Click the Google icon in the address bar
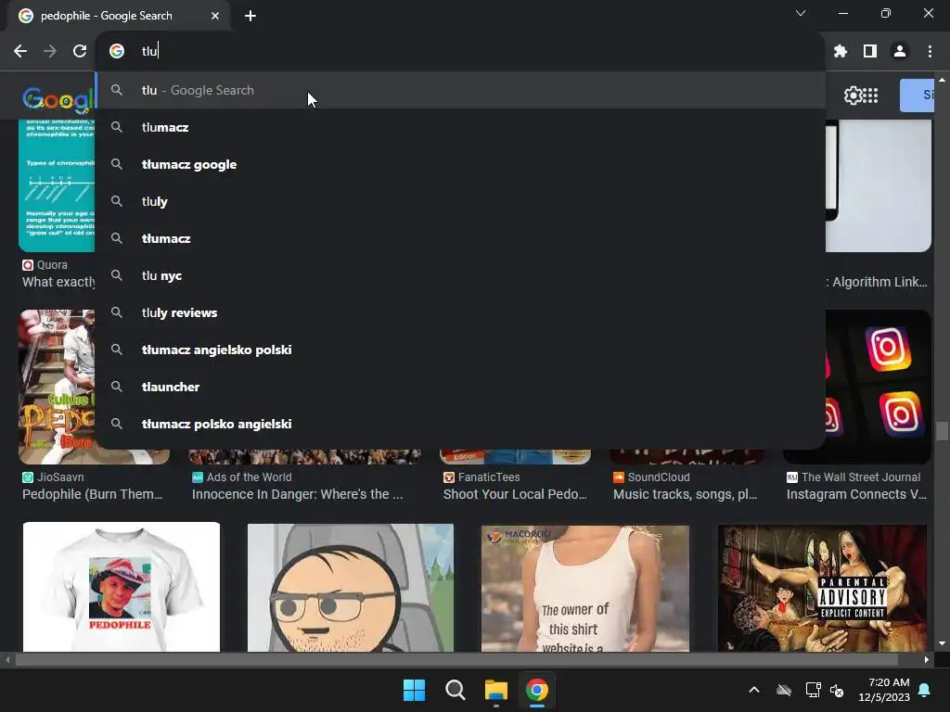Image resolution: width=950 pixels, height=712 pixels. (x=117, y=52)
